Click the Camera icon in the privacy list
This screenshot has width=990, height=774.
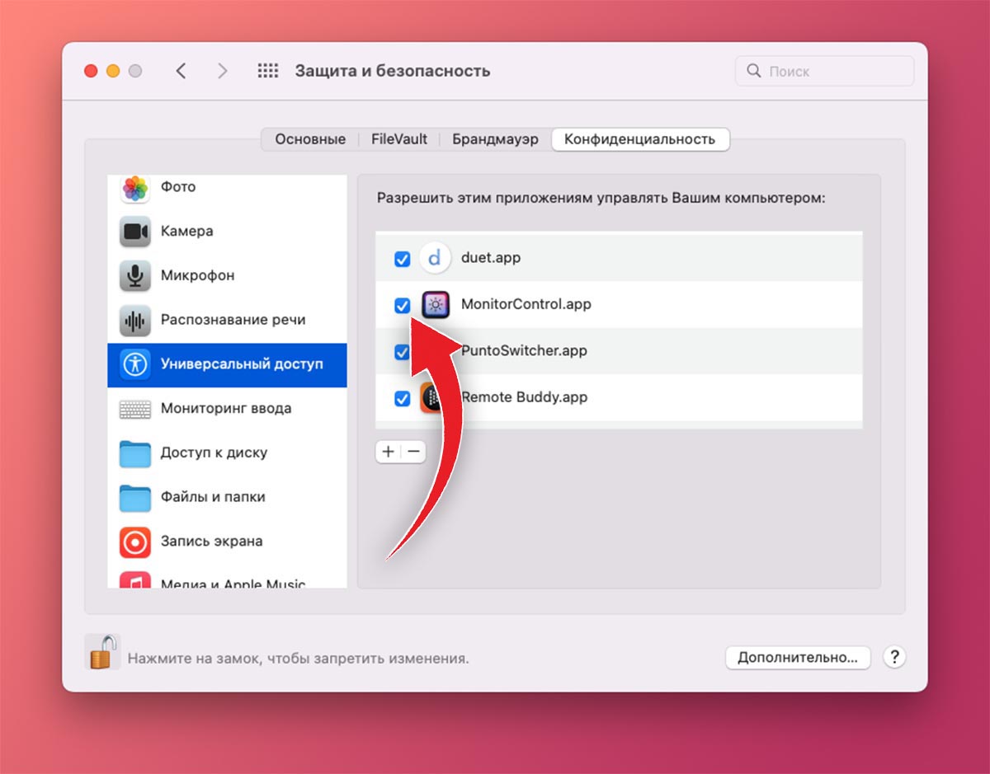tap(135, 232)
